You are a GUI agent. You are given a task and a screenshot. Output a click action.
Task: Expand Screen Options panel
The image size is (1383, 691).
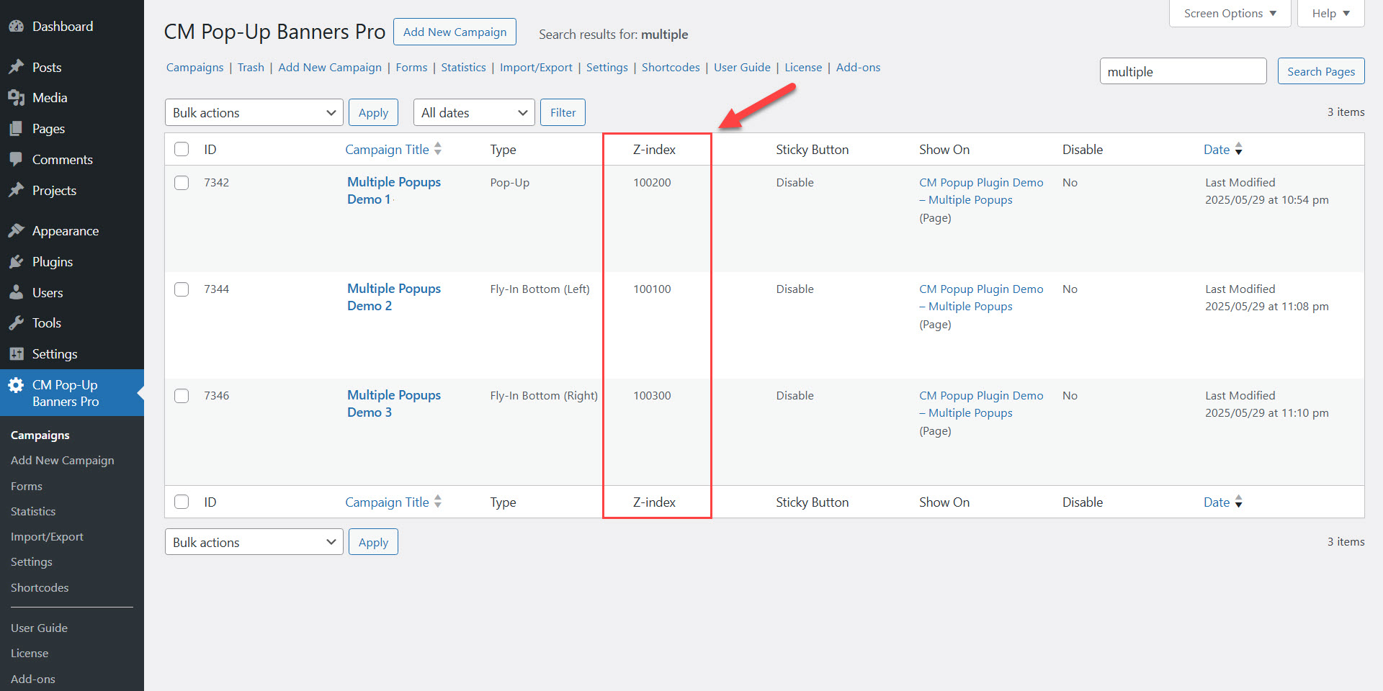pyautogui.click(x=1230, y=14)
